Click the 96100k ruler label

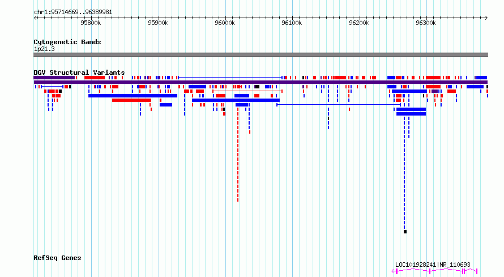point(292,23)
